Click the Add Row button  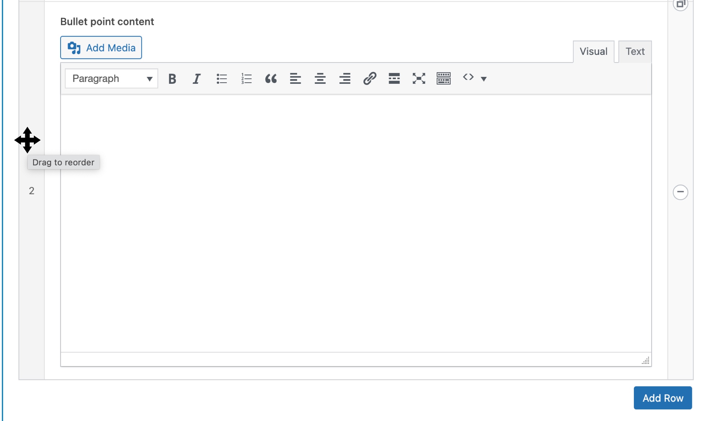pos(663,398)
